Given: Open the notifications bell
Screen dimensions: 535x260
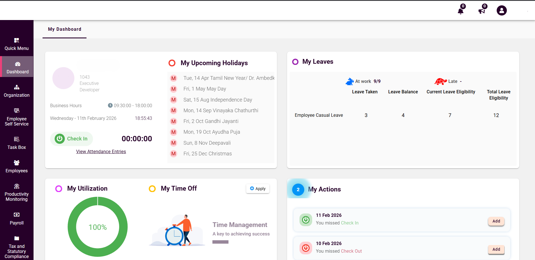Looking at the screenshot, I should [x=461, y=10].
